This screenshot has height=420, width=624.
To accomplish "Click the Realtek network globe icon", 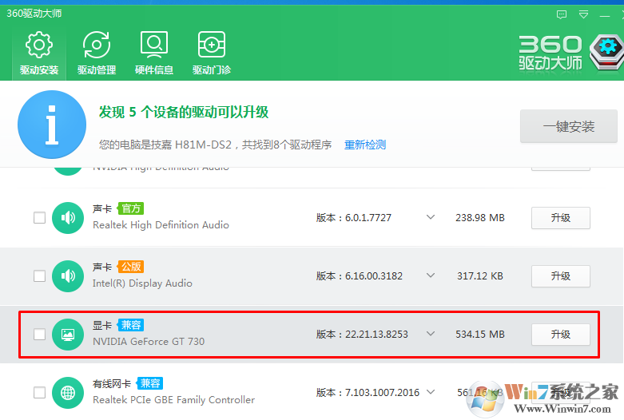I will (x=68, y=393).
